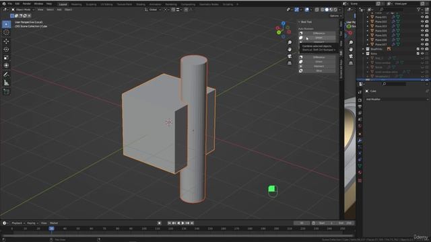Select the Annotate tool

6,75
